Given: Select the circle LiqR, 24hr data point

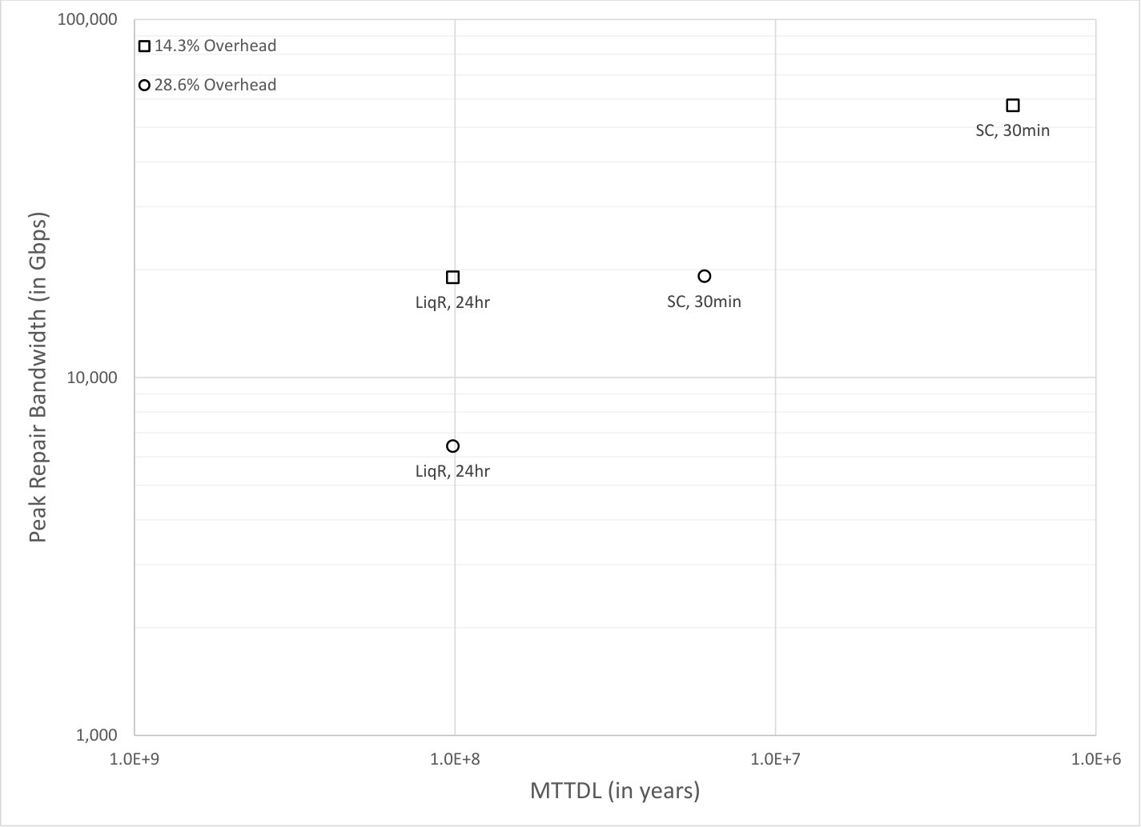Looking at the screenshot, I should click(452, 446).
